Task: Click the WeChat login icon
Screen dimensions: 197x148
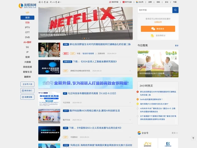Action: point(153,29)
